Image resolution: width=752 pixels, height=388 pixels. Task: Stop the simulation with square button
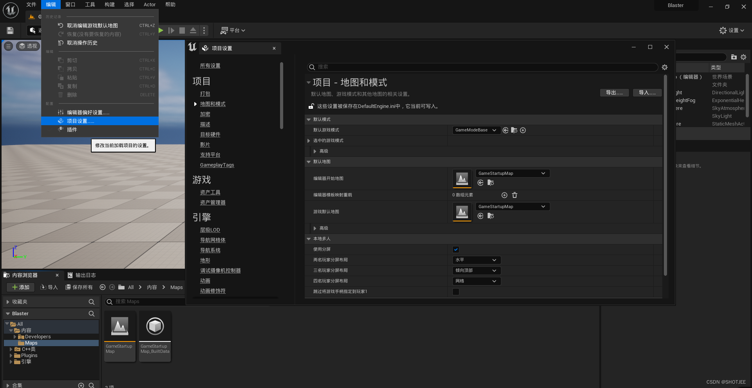tap(182, 31)
